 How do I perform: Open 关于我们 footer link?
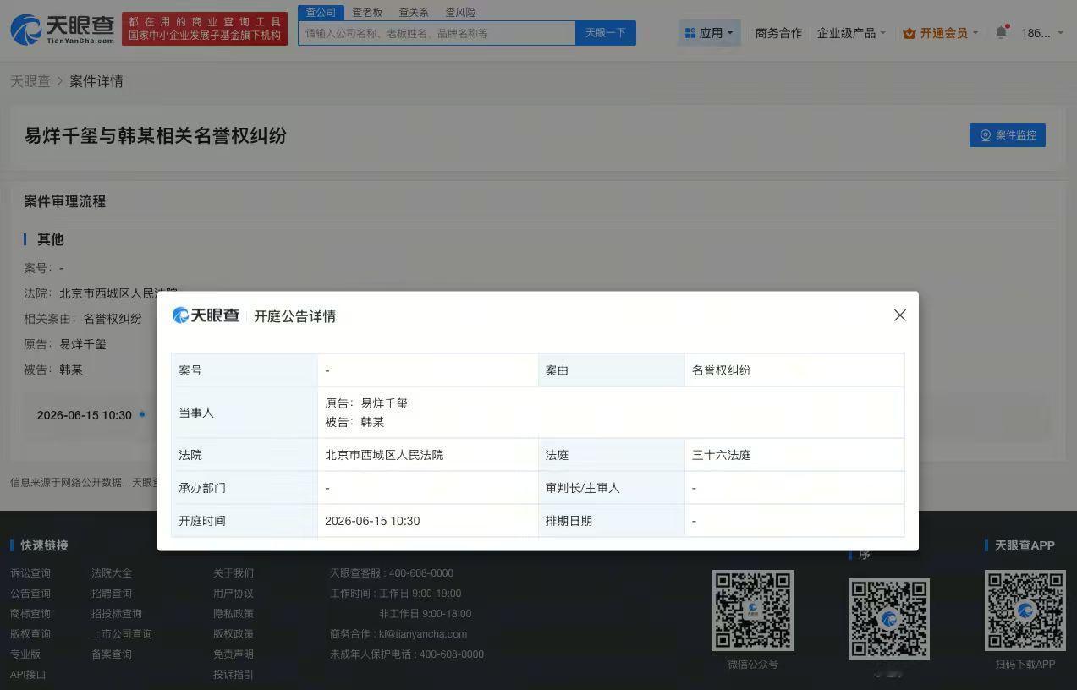[234, 573]
